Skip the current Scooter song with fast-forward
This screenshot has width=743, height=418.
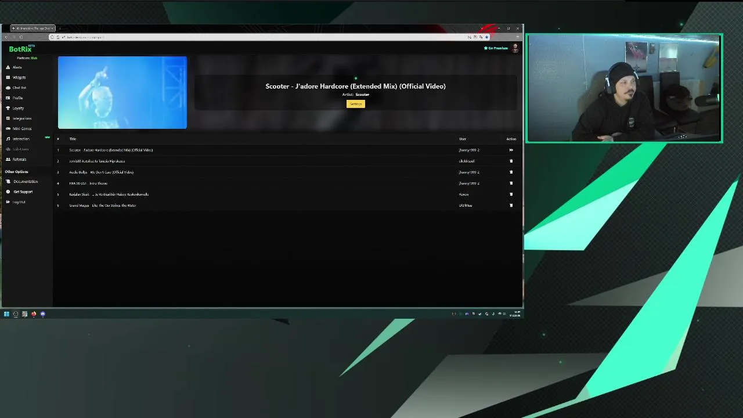(x=511, y=150)
